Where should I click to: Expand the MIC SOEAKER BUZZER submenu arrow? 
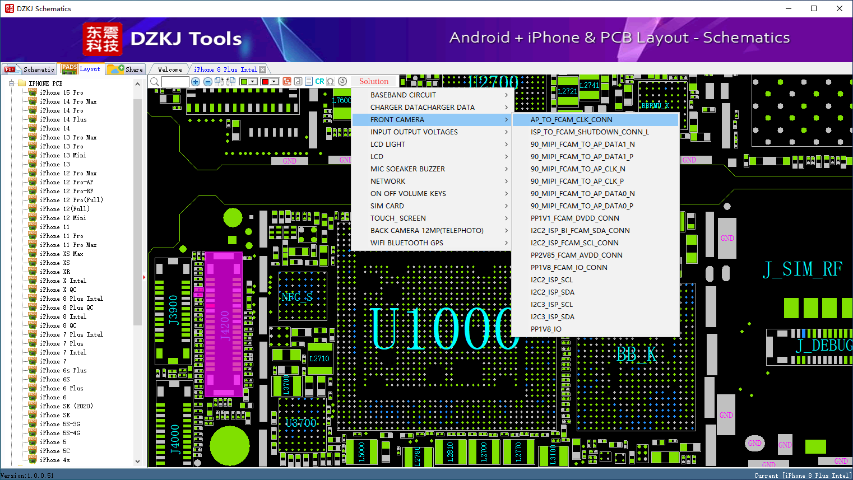[x=506, y=169]
